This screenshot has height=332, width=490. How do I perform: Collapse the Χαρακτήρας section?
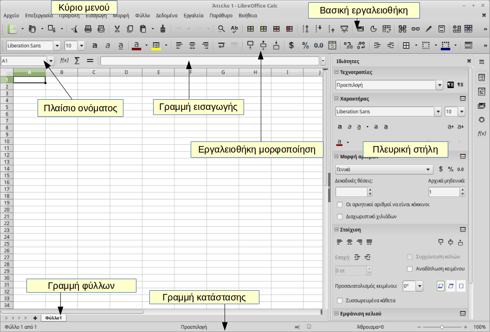click(336, 98)
